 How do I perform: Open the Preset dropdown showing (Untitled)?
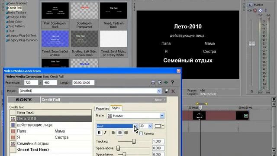(x=159, y=91)
